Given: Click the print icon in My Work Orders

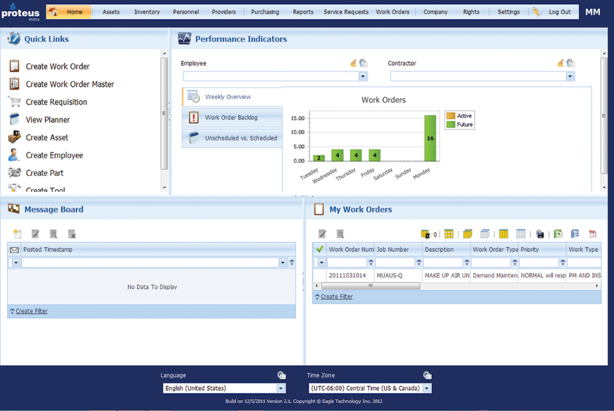Looking at the screenshot, I should click(540, 234).
